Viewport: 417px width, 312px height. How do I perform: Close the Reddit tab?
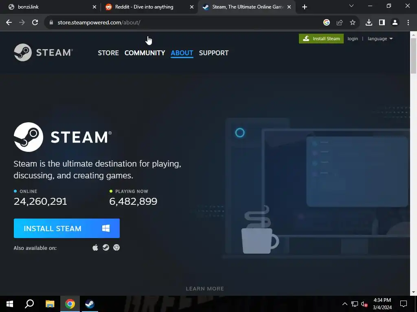(192, 7)
